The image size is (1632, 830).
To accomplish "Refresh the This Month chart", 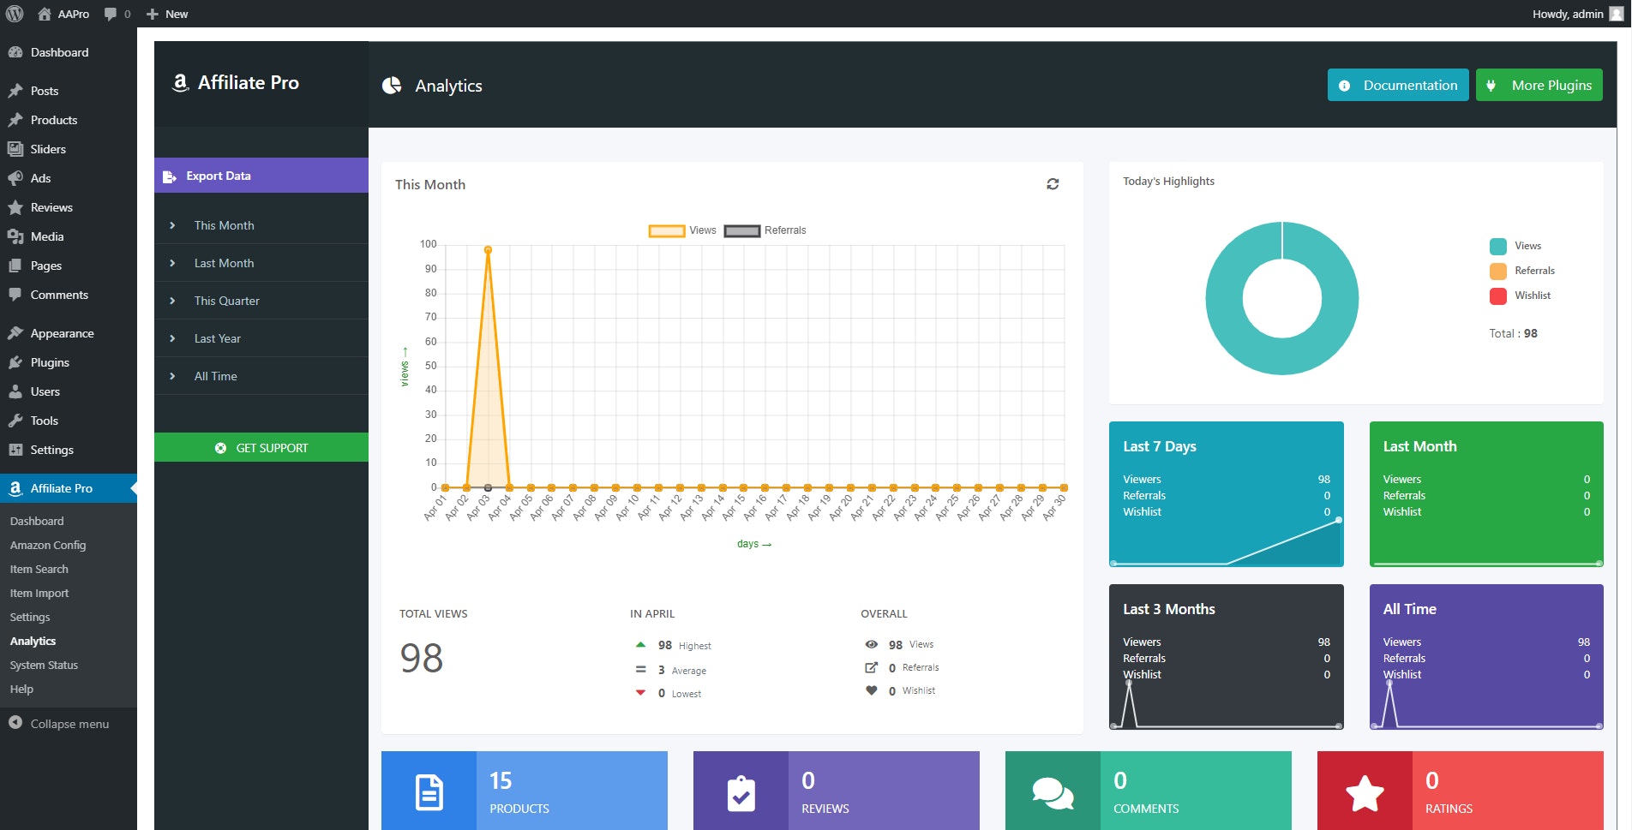I will tap(1053, 183).
